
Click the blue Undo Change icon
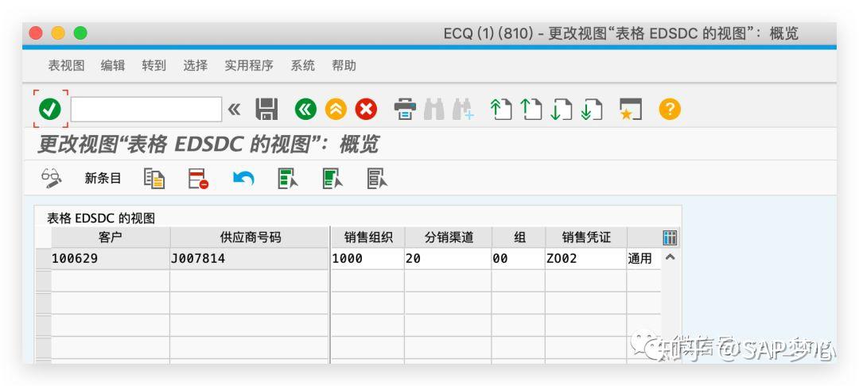coord(243,178)
